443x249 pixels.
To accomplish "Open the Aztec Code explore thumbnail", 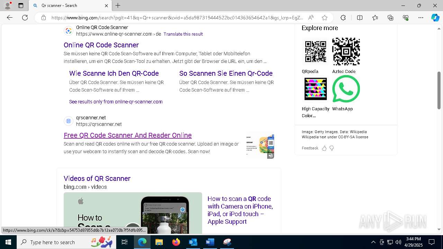I will [346, 51].
